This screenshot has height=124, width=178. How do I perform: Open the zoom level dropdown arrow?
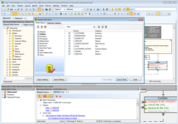(x=93, y=14)
